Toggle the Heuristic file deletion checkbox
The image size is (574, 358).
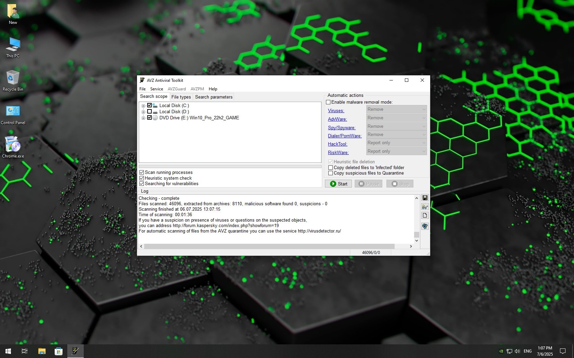tap(330, 162)
